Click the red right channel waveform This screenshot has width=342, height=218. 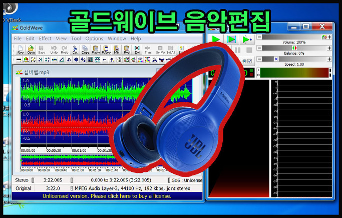point(68,127)
